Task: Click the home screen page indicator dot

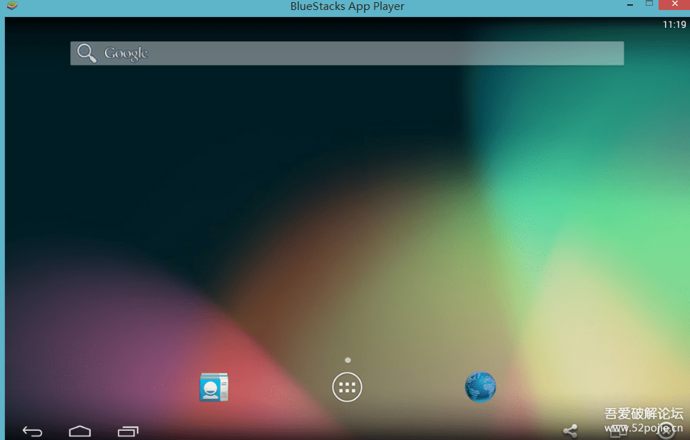Action: coord(347,360)
